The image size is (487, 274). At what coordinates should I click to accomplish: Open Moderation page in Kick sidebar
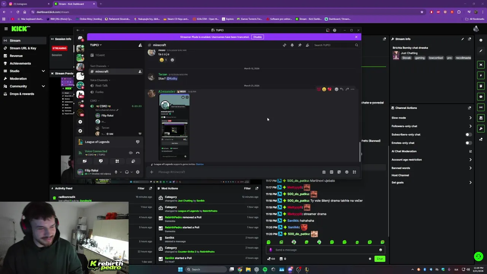point(24,78)
